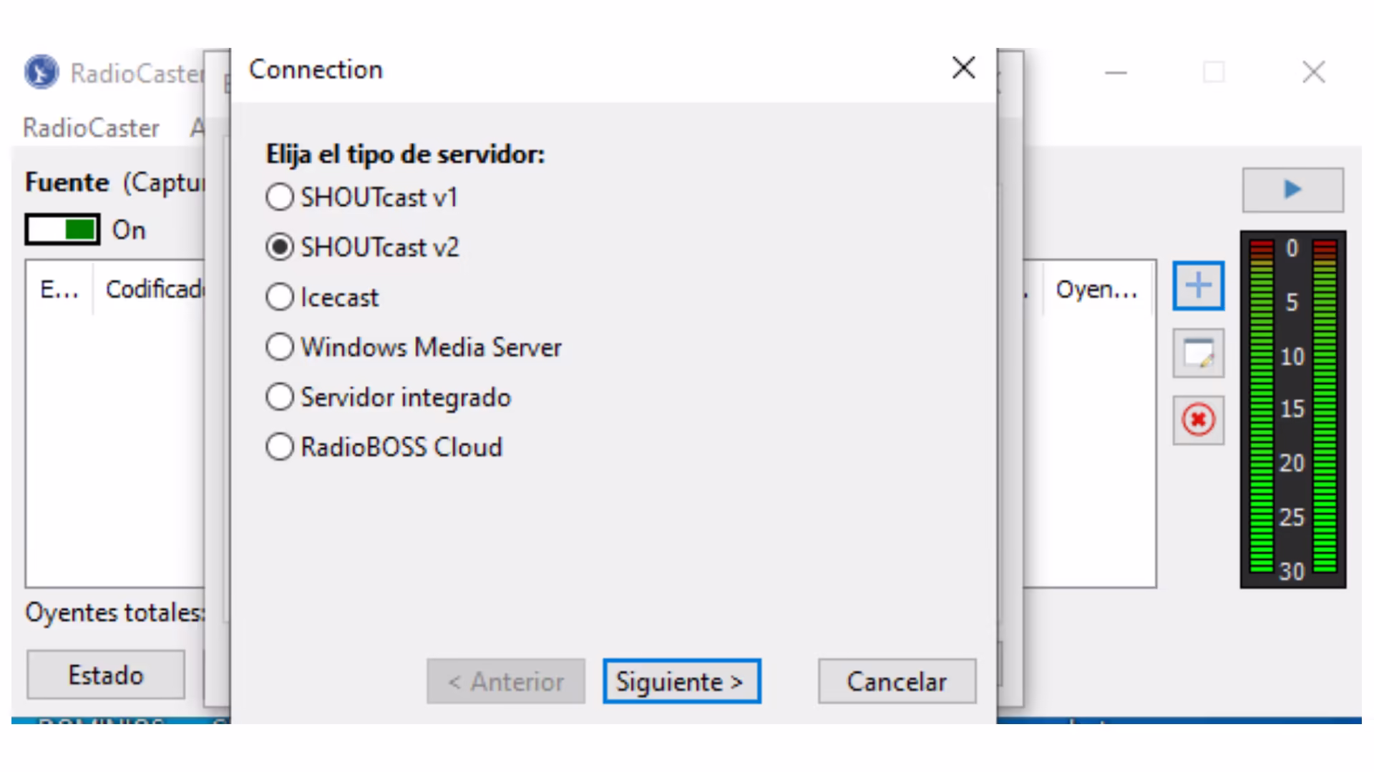Click the red delete encoder icon

pos(1198,420)
